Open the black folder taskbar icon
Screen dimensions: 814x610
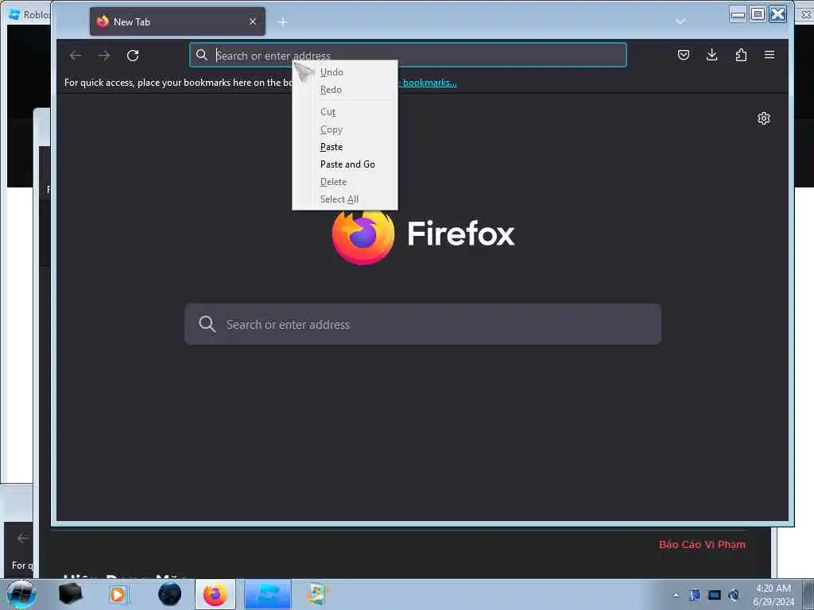tap(70, 594)
